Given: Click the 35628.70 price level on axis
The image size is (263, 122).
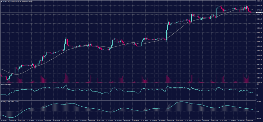Looking at the screenshot, I should coord(259,1).
